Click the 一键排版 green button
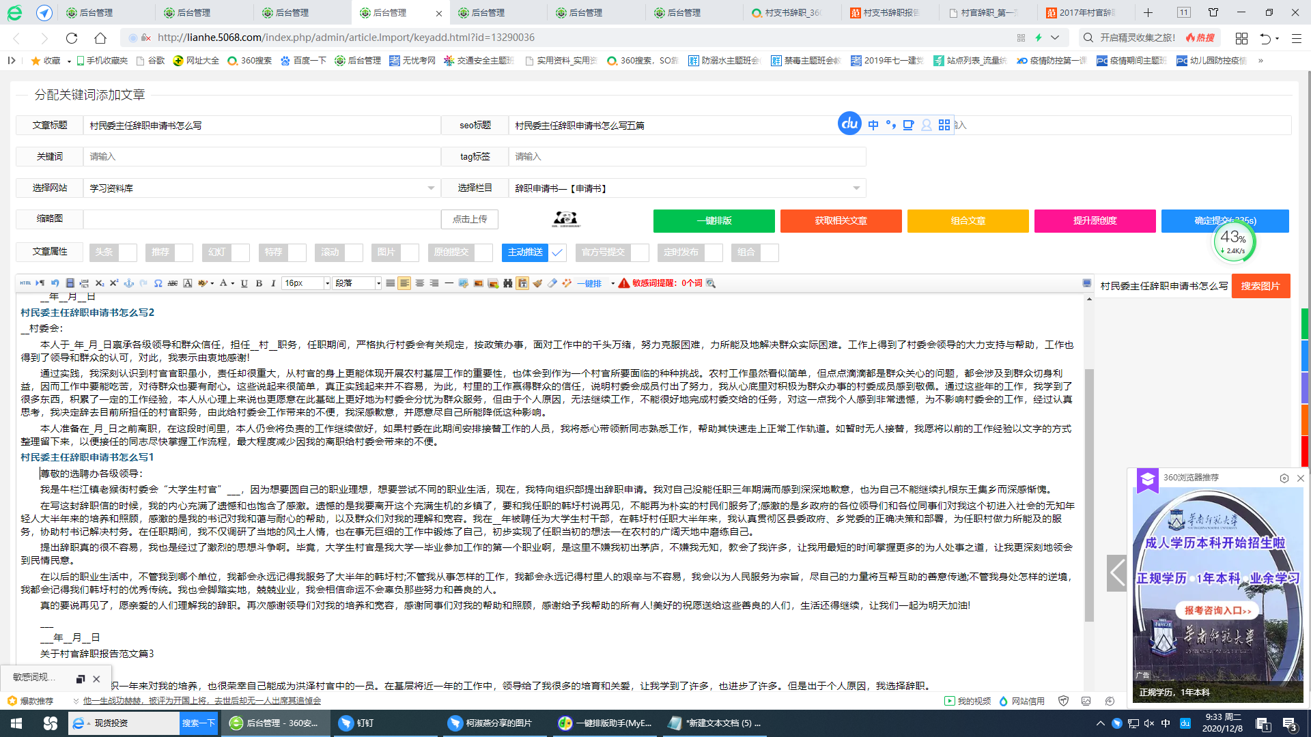The width and height of the screenshot is (1311, 737). tap(714, 221)
